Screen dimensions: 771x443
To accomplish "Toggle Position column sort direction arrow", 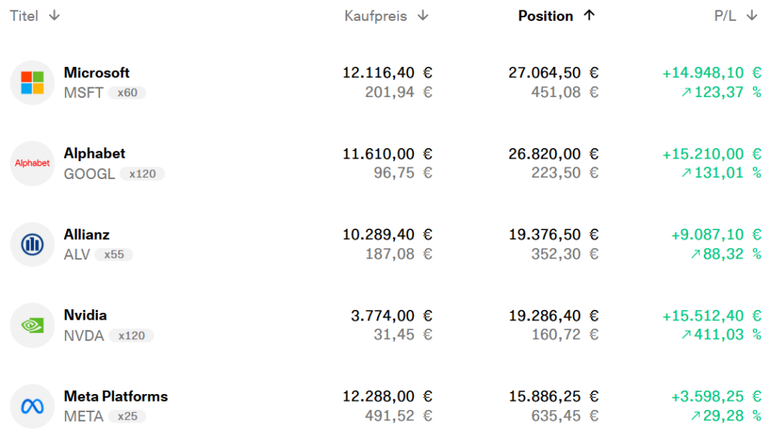I will pyautogui.click(x=589, y=16).
